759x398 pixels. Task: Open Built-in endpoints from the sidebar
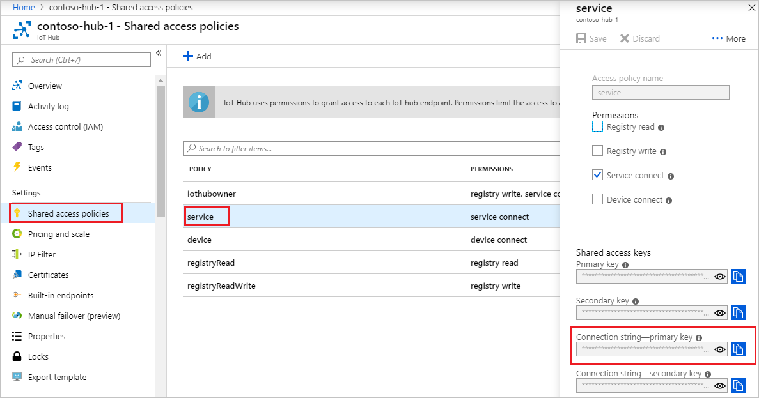tap(67, 295)
